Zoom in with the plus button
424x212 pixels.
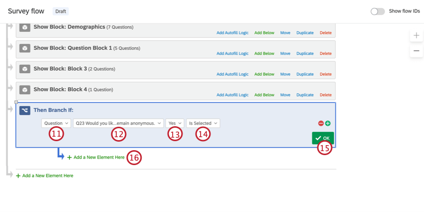point(417,35)
